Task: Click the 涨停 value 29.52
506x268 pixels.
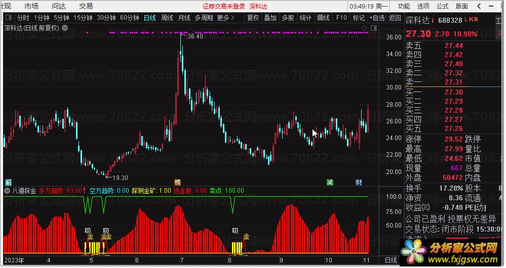Action: tap(454, 139)
